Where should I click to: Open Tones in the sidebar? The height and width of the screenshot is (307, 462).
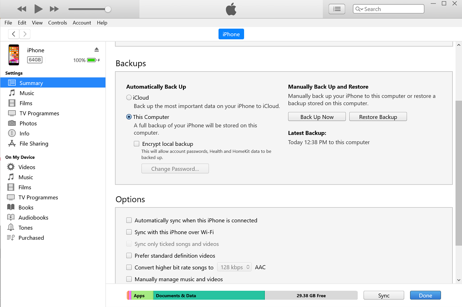pyautogui.click(x=25, y=228)
